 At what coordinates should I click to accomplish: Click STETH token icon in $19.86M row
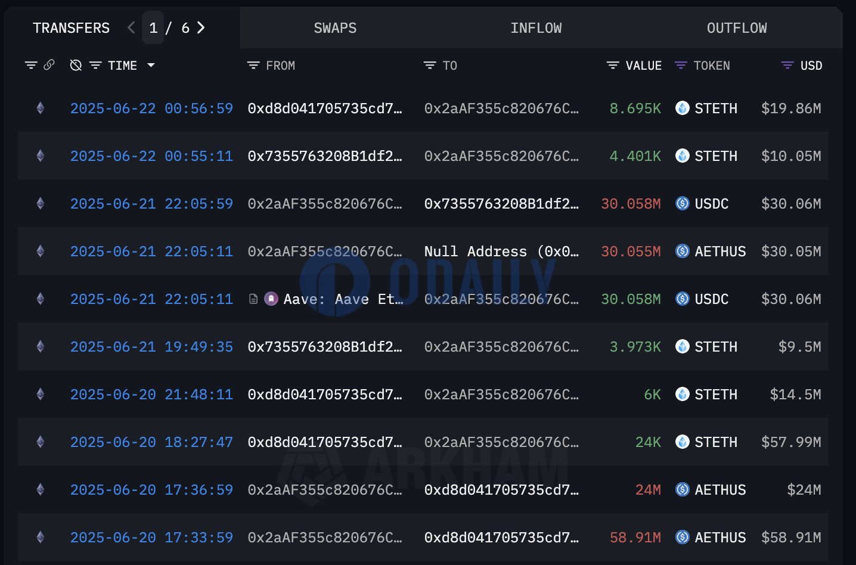point(683,108)
